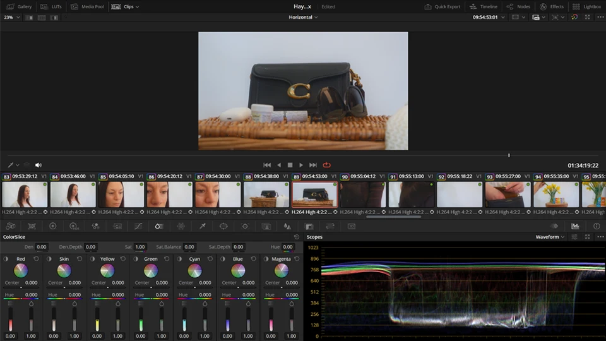Open the Magic Mask palette
Image resolution: width=606 pixels, height=341 pixels.
(x=266, y=226)
